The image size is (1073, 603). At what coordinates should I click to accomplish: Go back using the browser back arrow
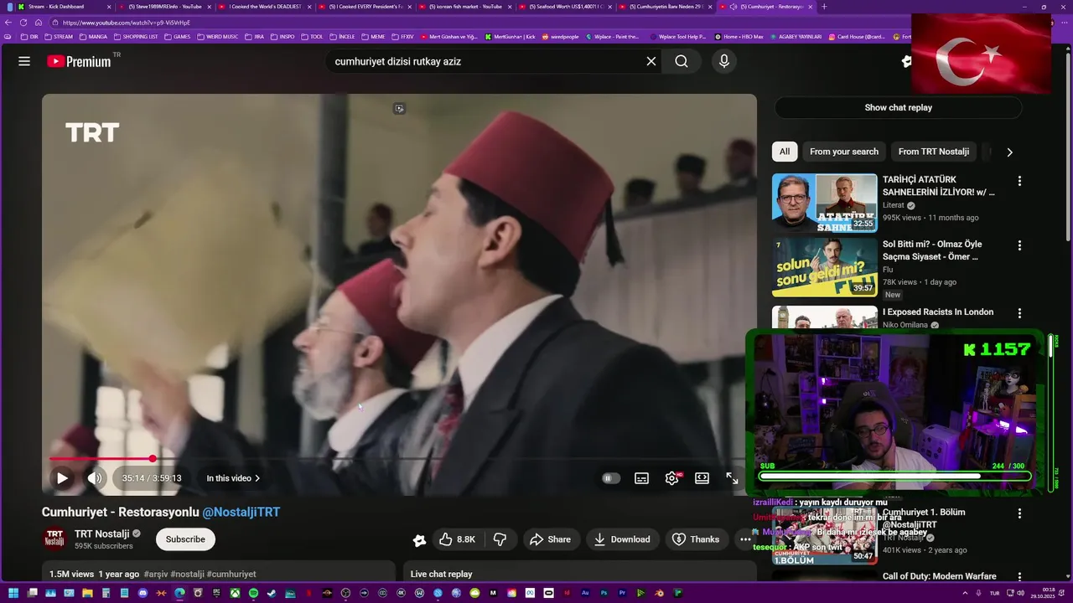coord(8,23)
